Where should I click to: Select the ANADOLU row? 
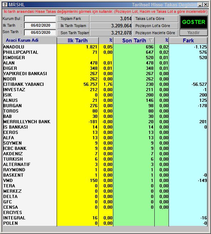105,47
